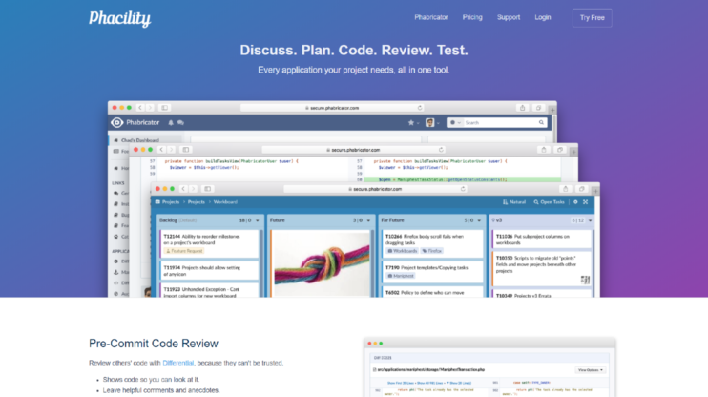The height and width of the screenshot is (397, 708).
Task: Click the knotted rope image card
Action: tap(322, 263)
